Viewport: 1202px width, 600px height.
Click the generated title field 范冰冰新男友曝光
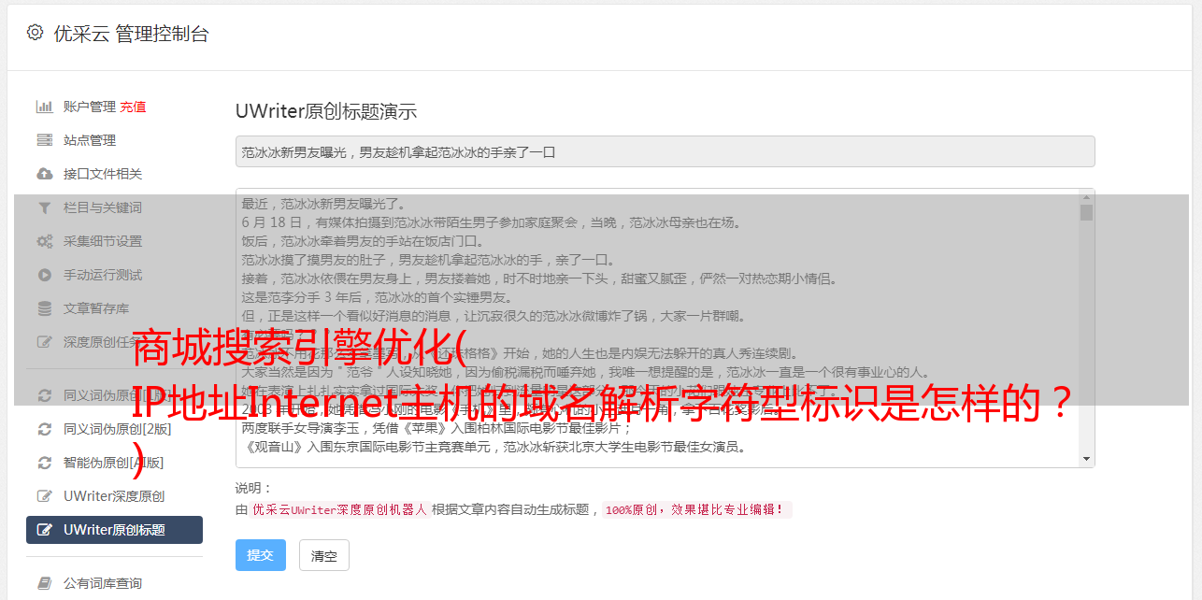point(665,151)
